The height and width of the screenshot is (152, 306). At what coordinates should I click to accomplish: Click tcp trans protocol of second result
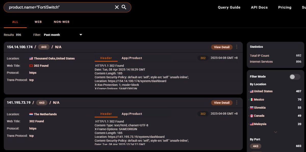click(31, 136)
